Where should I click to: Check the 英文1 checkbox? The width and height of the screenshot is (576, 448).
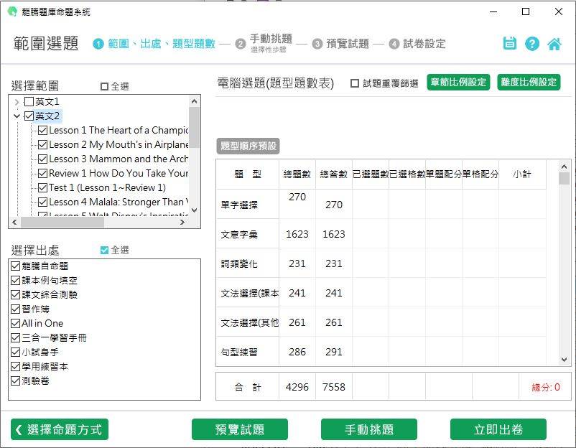[x=29, y=101]
